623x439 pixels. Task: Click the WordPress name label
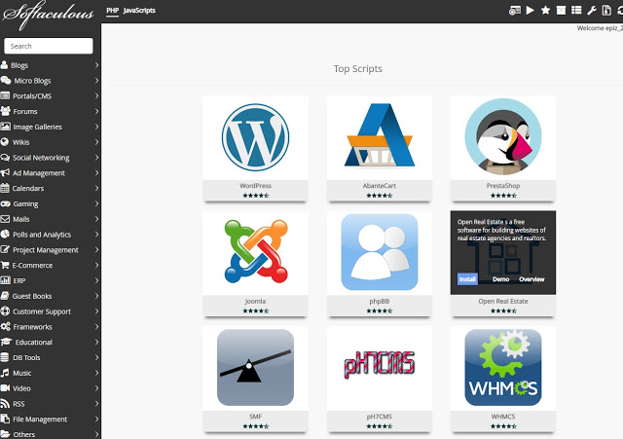tap(255, 186)
